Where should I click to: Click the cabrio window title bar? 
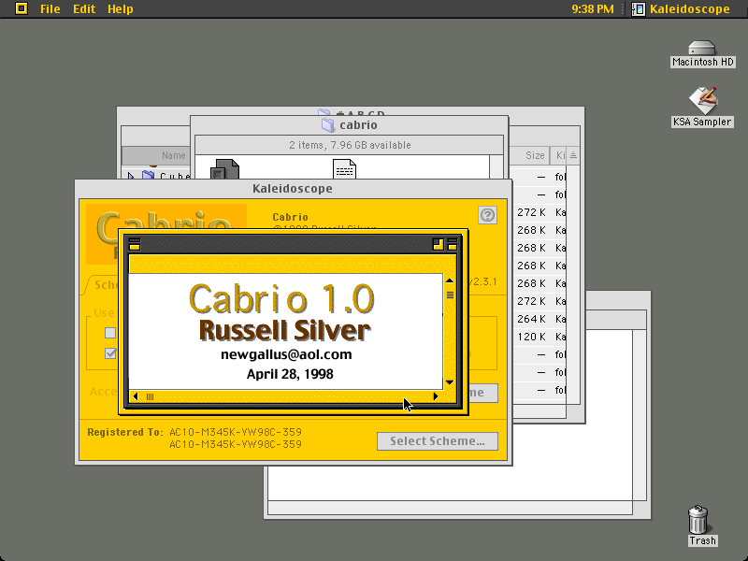349,125
